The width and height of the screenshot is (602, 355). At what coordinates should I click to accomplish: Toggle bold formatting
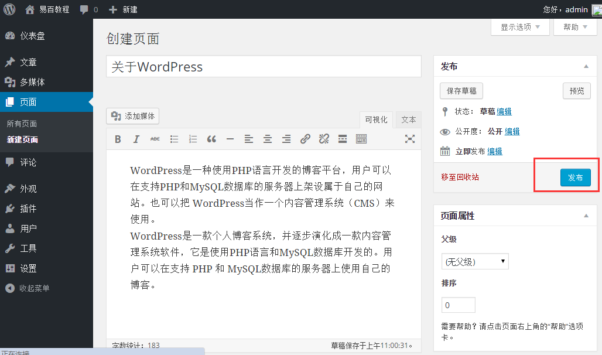[118, 139]
